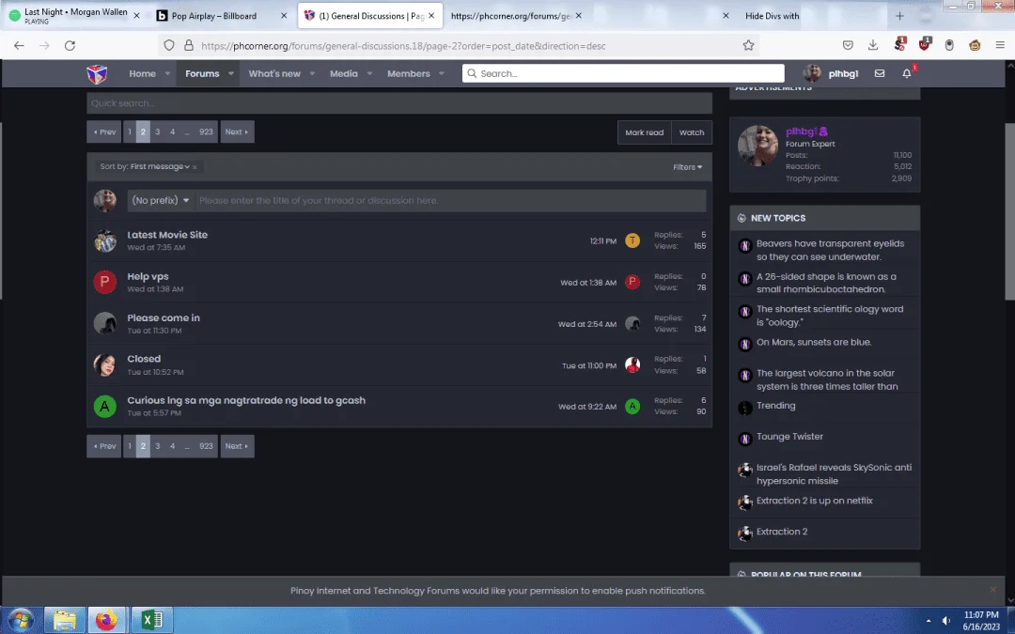Open the Filters dropdown

point(687,167)
